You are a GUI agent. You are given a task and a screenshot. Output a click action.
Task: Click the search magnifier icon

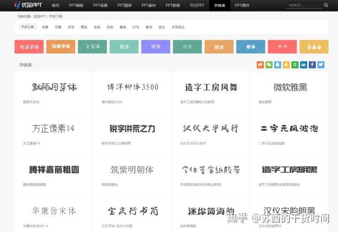click(326, 5)
